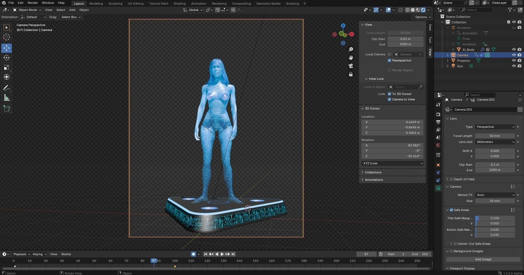Open the Physics properties tab icon
The height and width of the screenshot is (275, 524).
(x=438, y=173)
